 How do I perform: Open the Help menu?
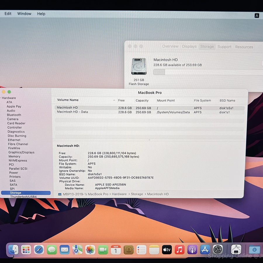[41, 14]
